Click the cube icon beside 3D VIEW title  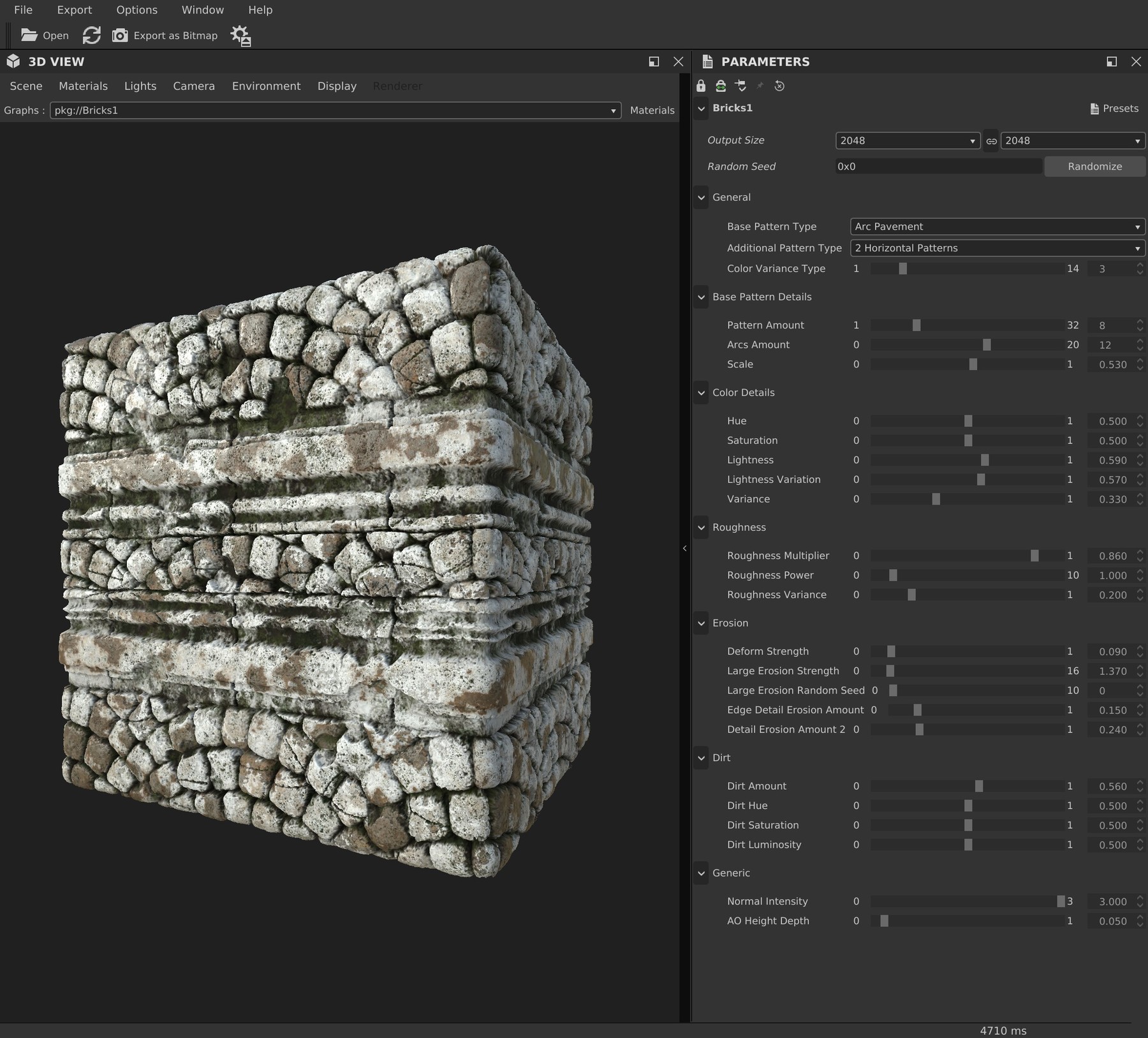pos(13,61)
